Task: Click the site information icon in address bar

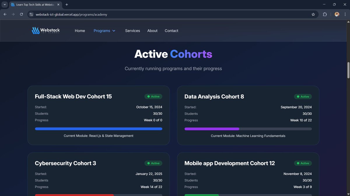Action: point(32,14)
